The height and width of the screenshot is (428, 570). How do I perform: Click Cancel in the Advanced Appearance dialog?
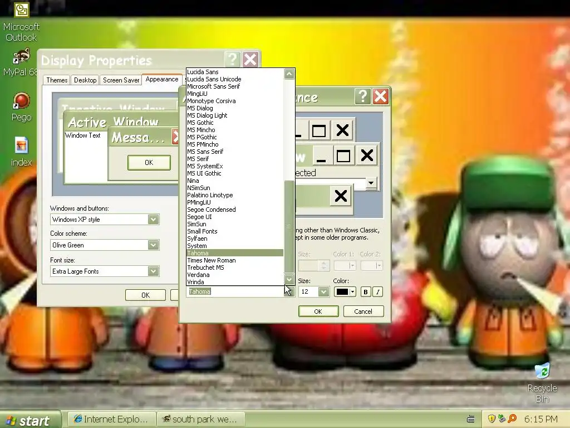pos(363,312)
